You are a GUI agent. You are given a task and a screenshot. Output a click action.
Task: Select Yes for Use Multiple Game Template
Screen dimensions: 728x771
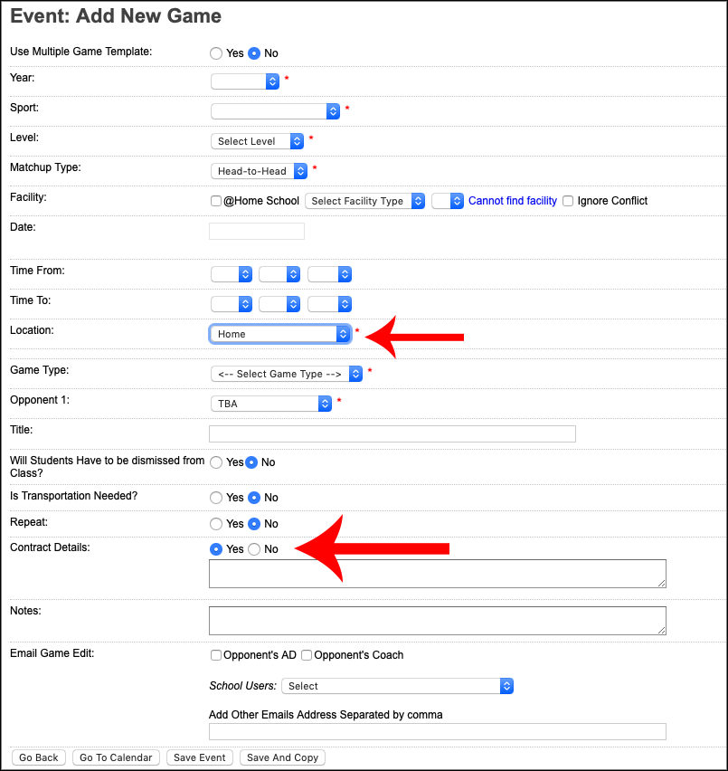[216, 53]
